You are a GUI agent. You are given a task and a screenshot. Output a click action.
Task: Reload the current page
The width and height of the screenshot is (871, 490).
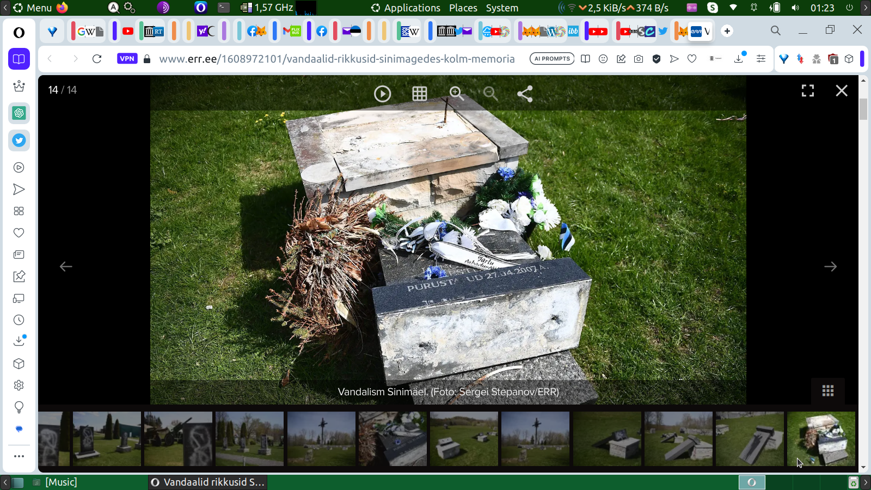[97, 59]
